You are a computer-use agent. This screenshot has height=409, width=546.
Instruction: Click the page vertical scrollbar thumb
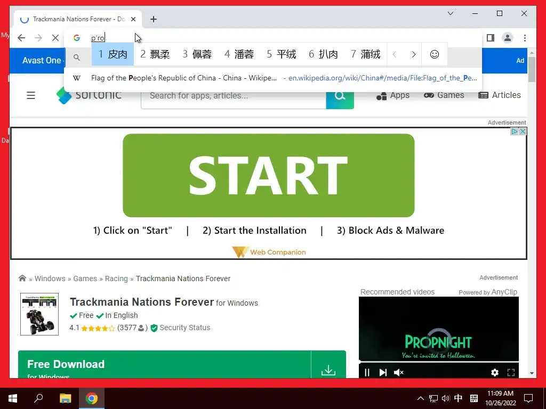(532, 69)
